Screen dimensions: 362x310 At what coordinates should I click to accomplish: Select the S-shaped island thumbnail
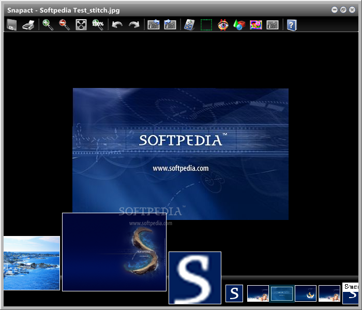(x=114, y=252)
